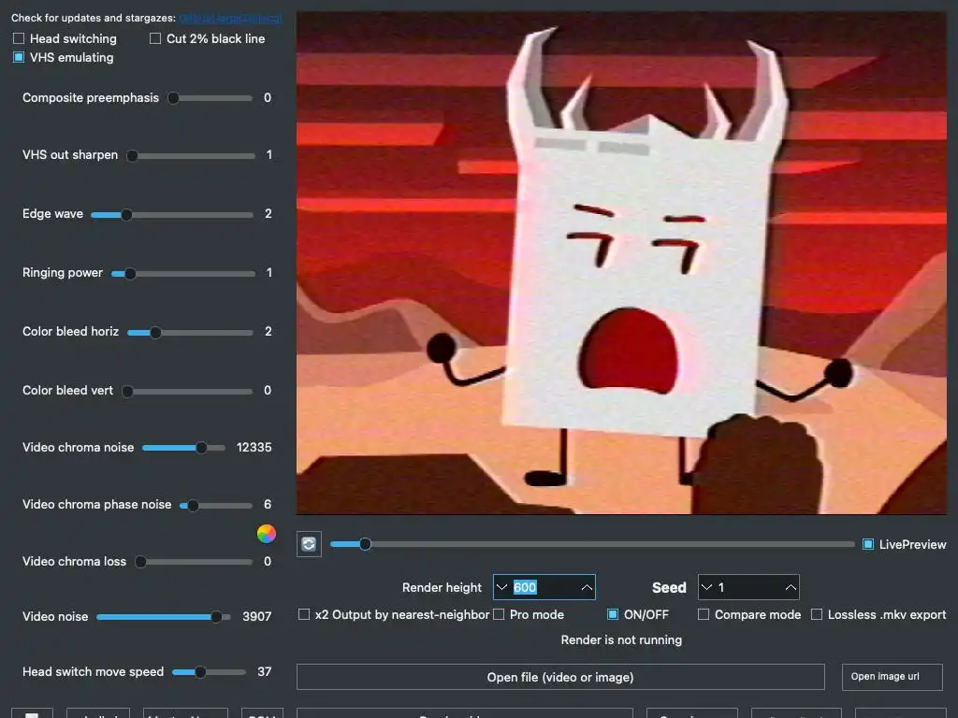Click the VHS out sharpen slider
958x718 pixels.
pyautogui.click(x=191, y=156)
